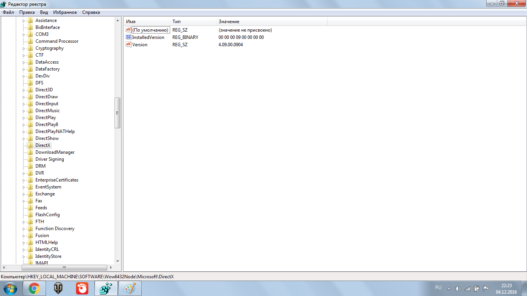Select the DownloadManager key

(55, 152)
